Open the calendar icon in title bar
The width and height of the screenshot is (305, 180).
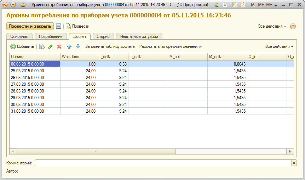[243, 5]
